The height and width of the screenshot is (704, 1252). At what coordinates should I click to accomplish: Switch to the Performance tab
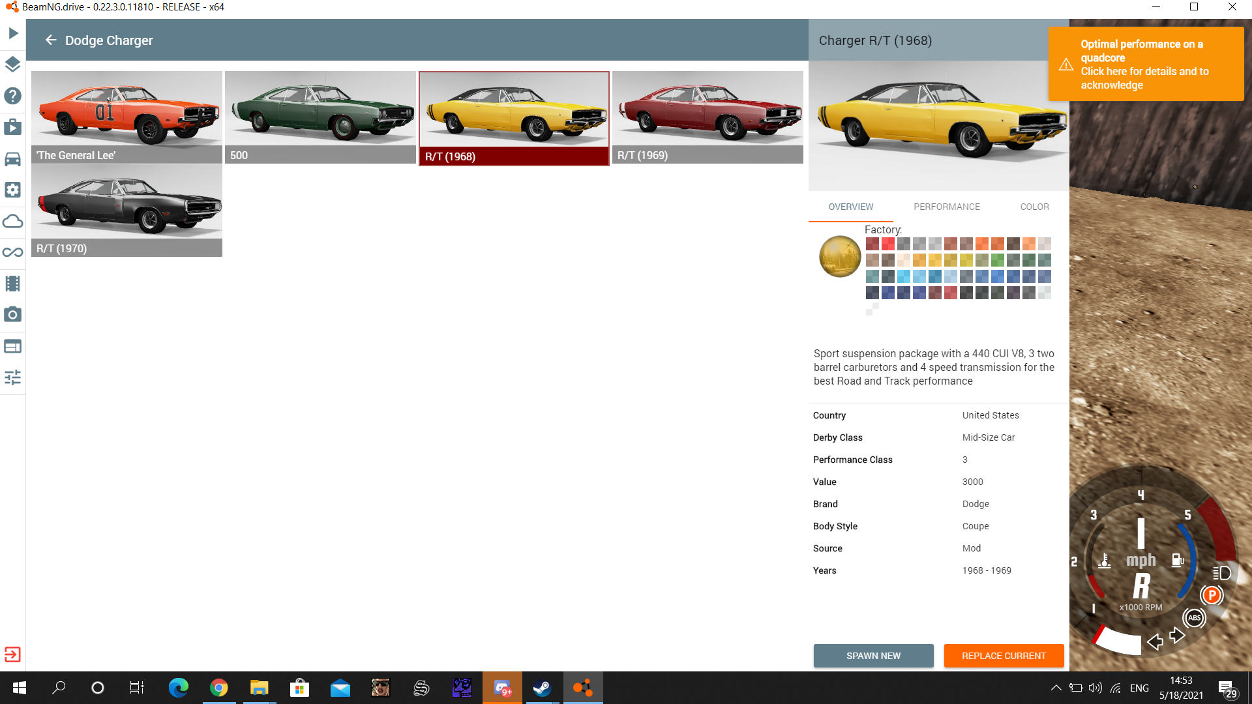[x=947, y=207]
